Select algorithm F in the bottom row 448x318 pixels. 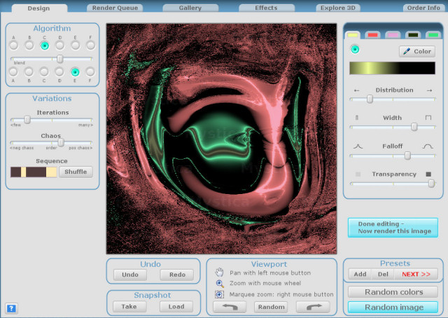pos(90,71)
